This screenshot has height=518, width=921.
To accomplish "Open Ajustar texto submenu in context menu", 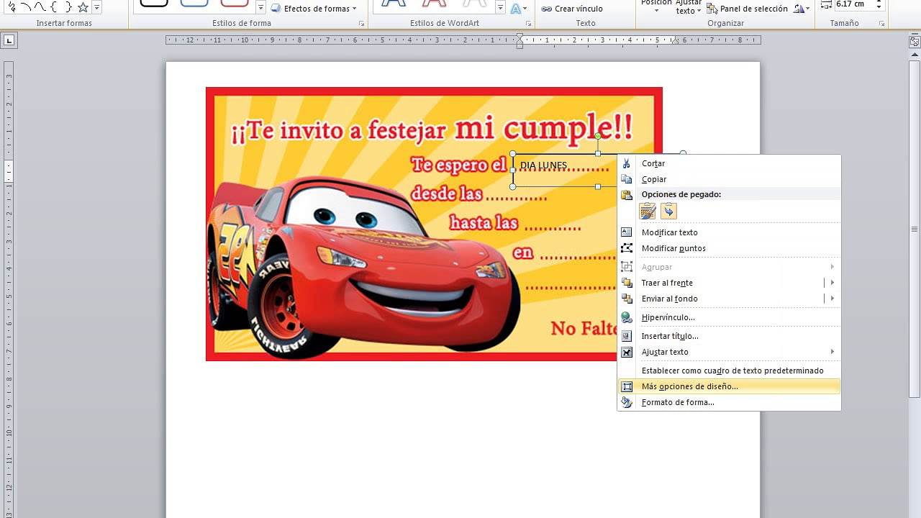I will click(x=729, y=352).
